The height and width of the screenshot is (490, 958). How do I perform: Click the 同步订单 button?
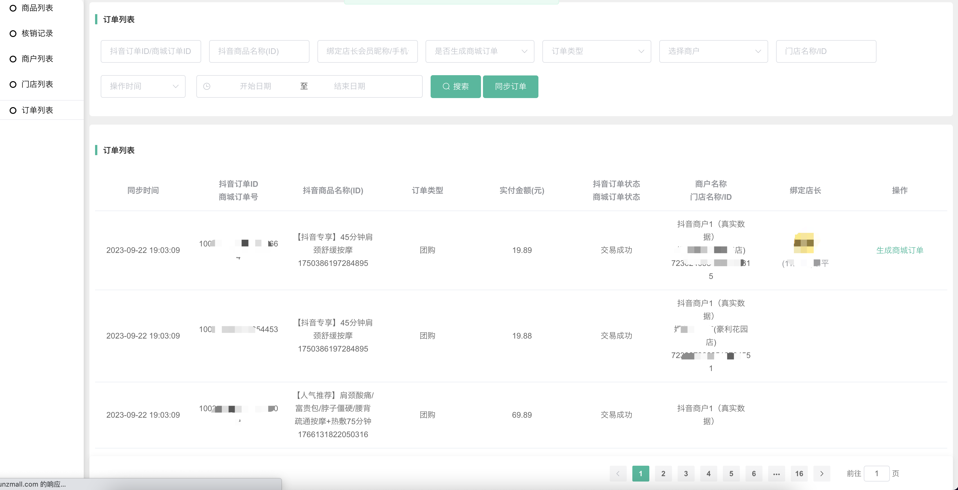point(510,86)
